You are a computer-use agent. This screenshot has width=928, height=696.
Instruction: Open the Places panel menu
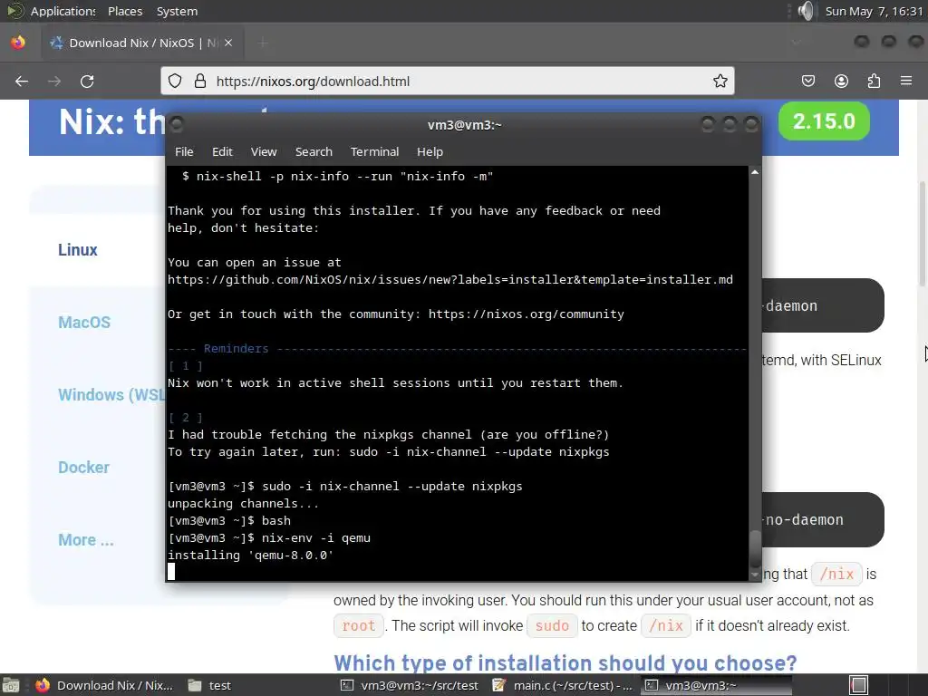[125, 11]
